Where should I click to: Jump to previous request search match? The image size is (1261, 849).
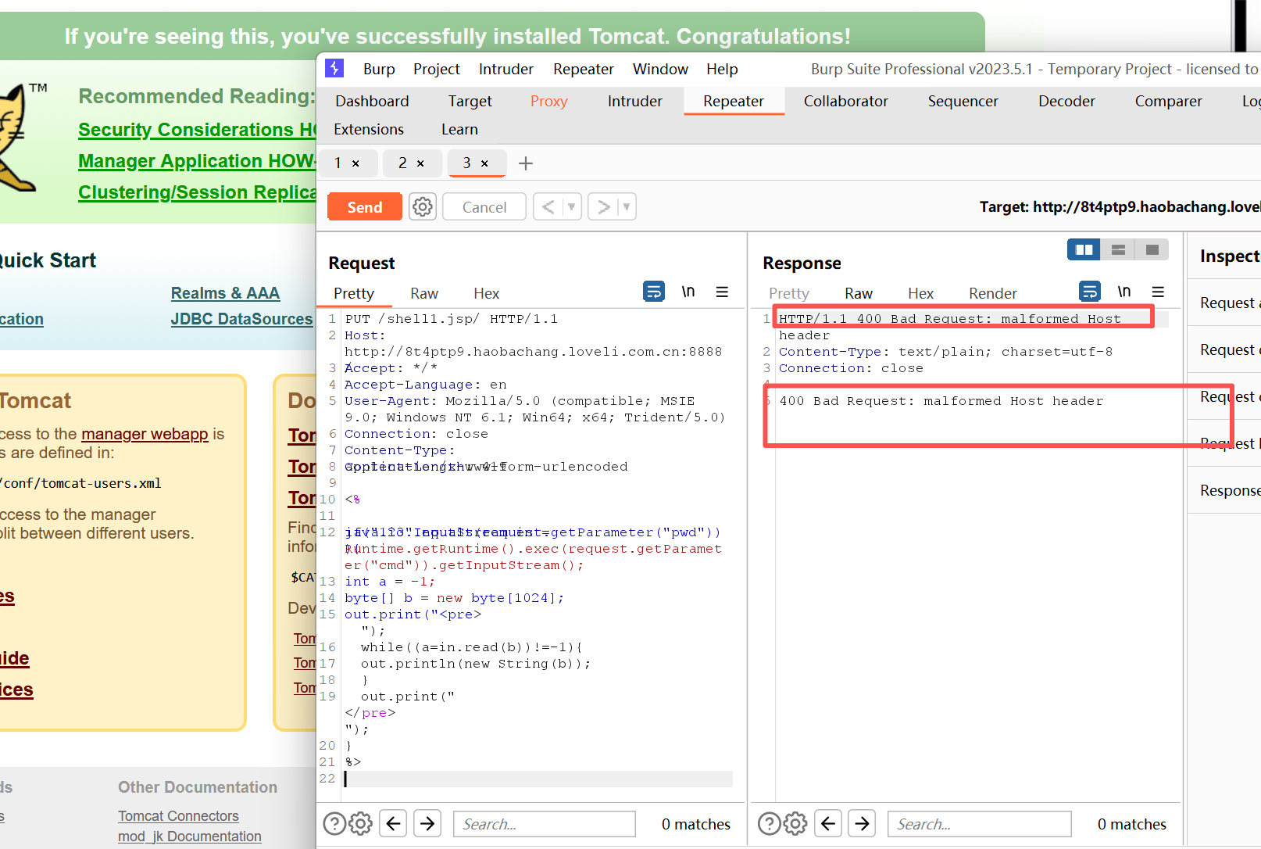[394, 824]
